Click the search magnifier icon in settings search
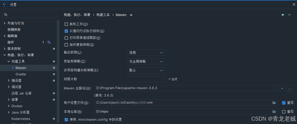Image resolution: width=297 pixels, height=124 pixels. pyautogui.click(x=6, y=15)
